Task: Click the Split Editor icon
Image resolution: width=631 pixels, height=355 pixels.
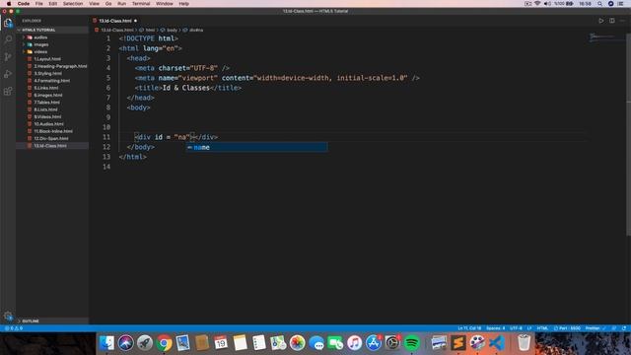Action: point(611,21)
